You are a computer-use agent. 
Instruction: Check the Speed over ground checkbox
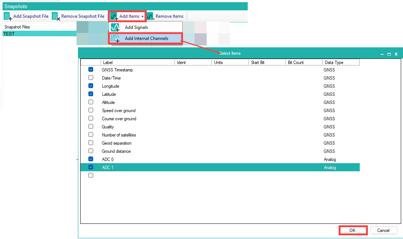tap(91, 110)
